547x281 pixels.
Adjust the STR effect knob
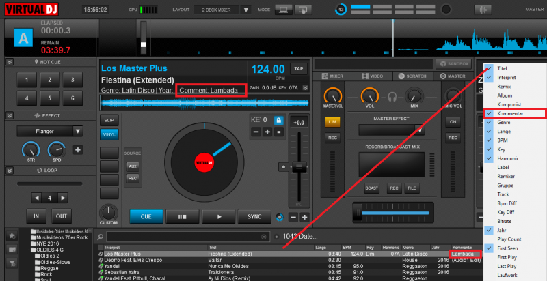click(x=31, y=149)
